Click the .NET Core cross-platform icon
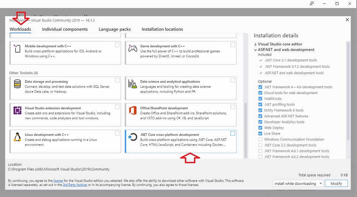Viewport: 357px width, 197px height. coord(132,137)
